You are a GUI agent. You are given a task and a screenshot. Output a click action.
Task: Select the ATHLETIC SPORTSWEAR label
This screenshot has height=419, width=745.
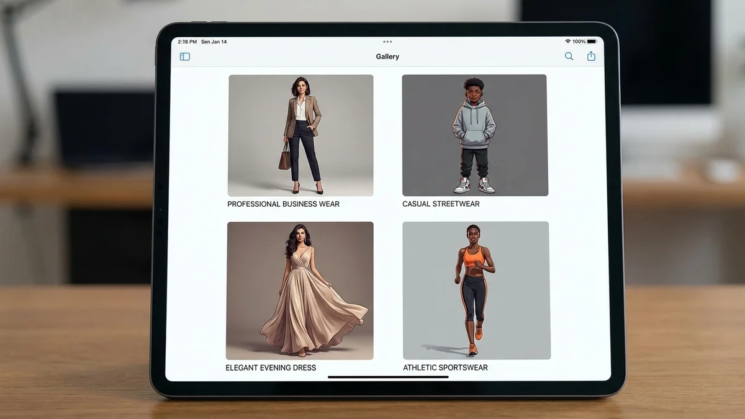pos(446,367)
